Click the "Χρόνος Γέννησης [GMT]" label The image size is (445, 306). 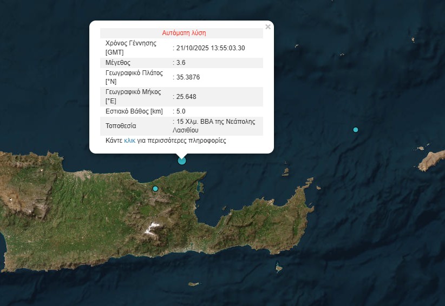pyautogui.click(x=130, y=48)
